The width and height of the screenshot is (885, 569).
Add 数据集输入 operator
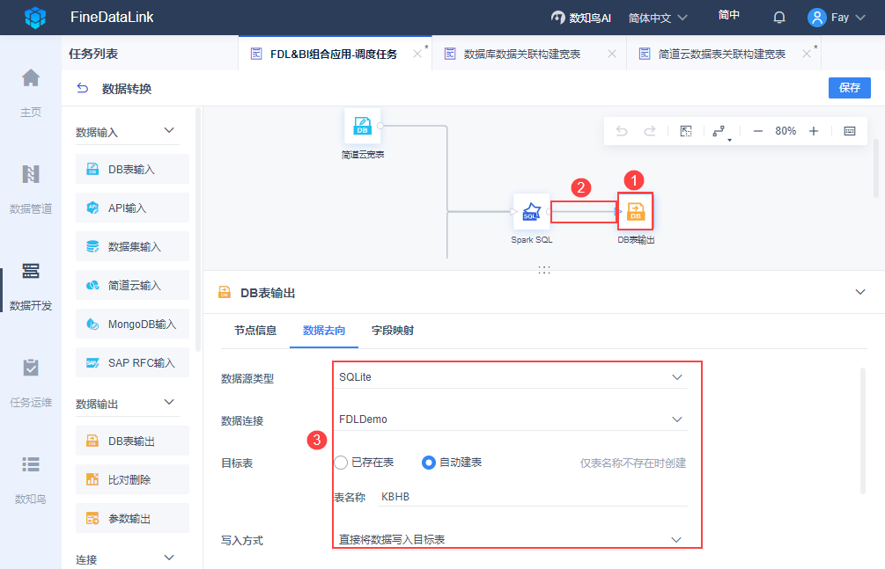(x=132, y=246)
